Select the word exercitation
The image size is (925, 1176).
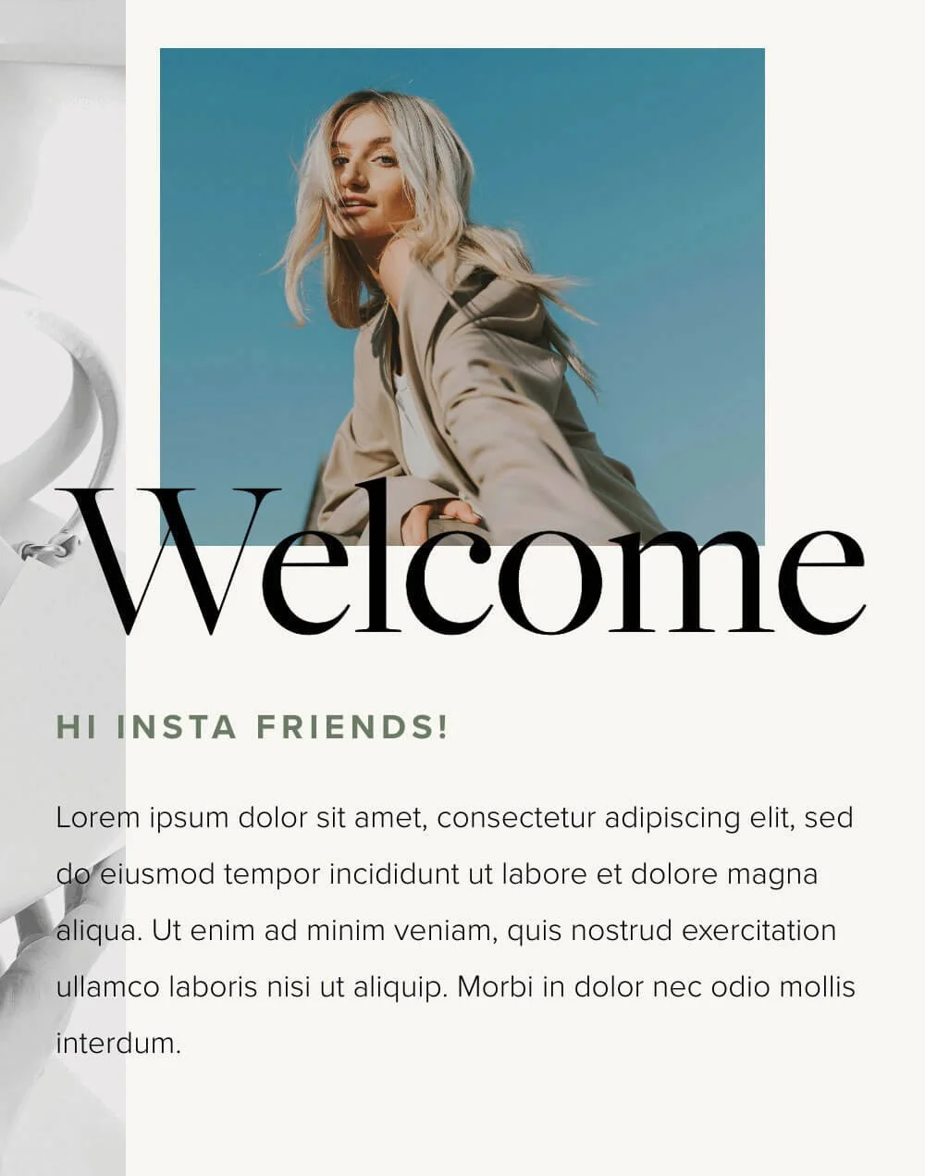pyautogui.click(x=758, y=931)
